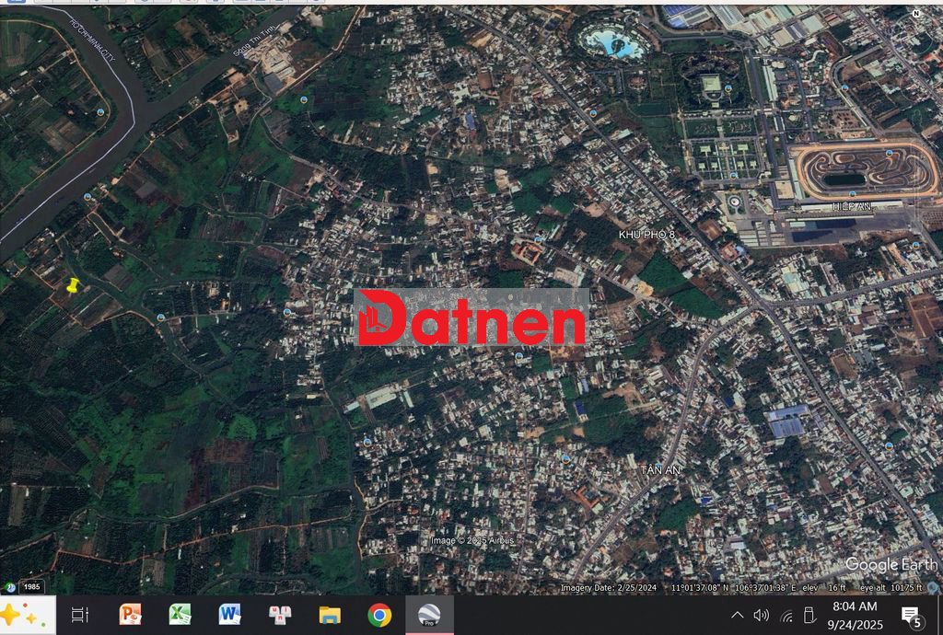Expand the hidden system tray icons chevron
Viewport: 943px width, 635px height.
coord(737,615)
